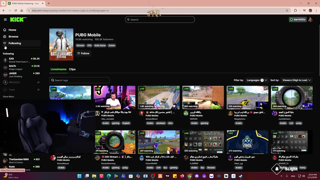Open faker_pg stream thumbnail

(x=247, y=142)
